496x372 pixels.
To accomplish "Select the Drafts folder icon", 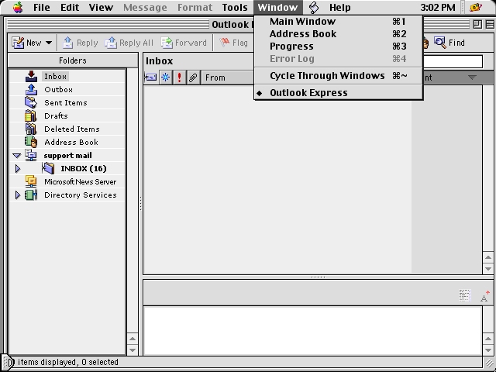I will (31, 115).
